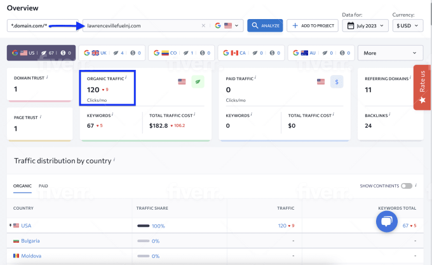Click the Google search engine icon in search bar
432x265 pixels.
point(218,25)
